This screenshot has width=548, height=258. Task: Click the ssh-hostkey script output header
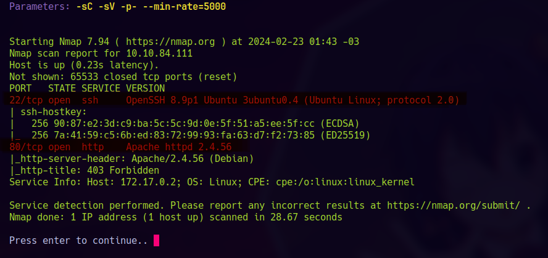(48, 112)
